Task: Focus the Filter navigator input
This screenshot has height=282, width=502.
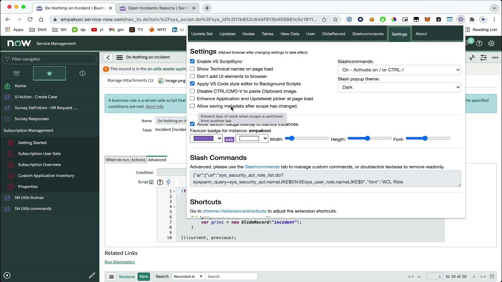Action: point(49,59)
